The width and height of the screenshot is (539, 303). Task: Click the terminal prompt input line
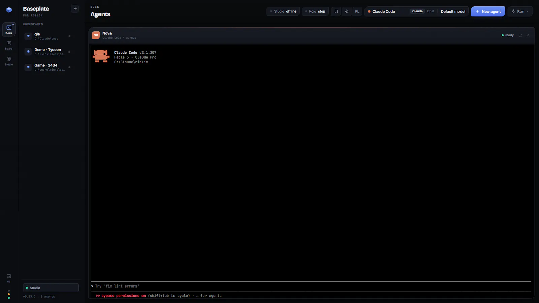(311, 286)
